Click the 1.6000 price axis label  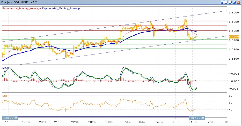point(234,12)
